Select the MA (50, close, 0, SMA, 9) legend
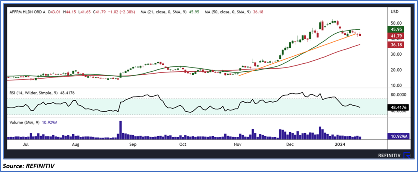The width and height of the screenshot is (418, 172). (x=234, y=12)
